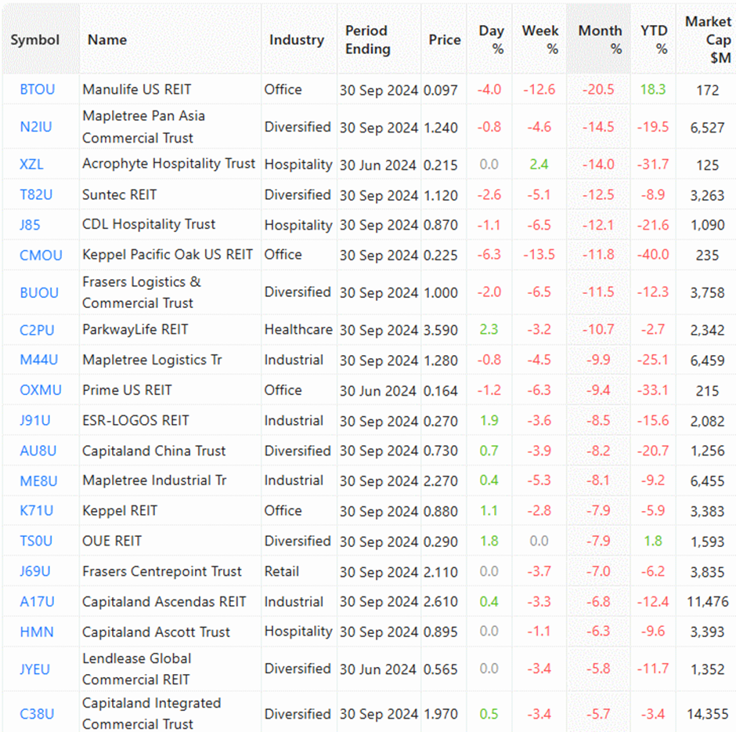Viewport: 736px width, 732px height.
Task: Sort table by Name column header
Action: [x=107, y=40]
